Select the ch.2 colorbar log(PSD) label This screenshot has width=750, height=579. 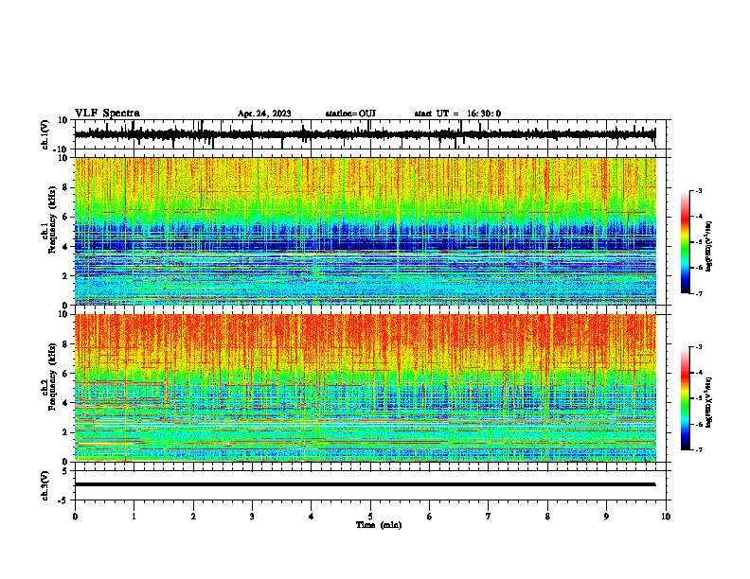pos(709,403)
